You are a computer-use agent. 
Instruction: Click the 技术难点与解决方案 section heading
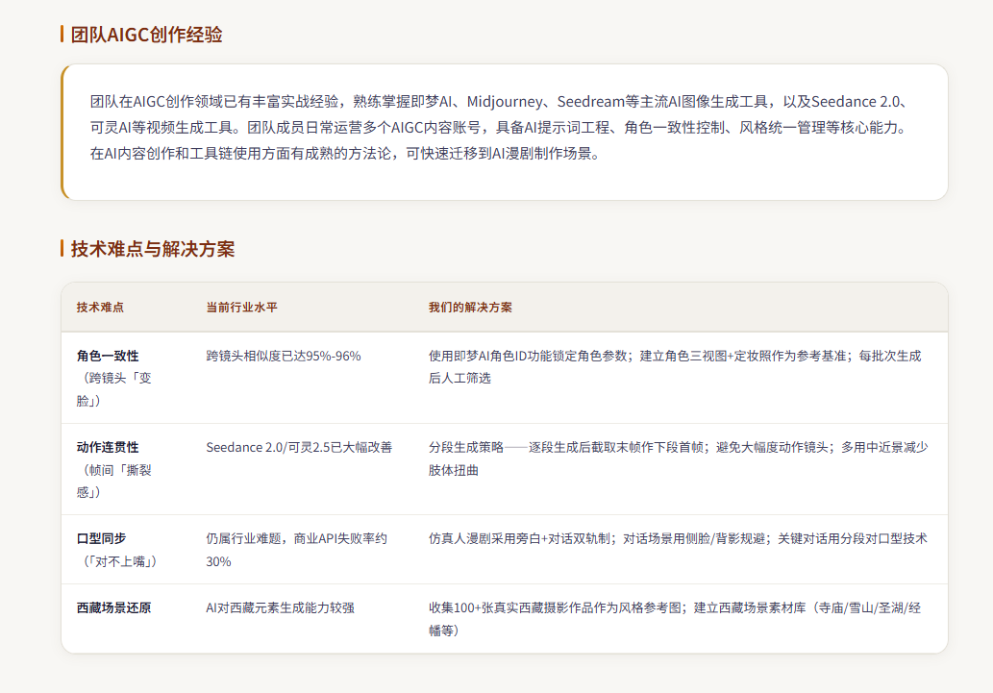[x=153, y=248]
